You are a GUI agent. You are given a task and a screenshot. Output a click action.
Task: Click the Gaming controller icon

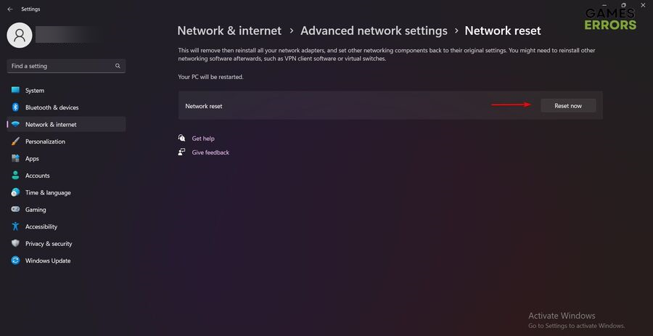click(15, 210)
